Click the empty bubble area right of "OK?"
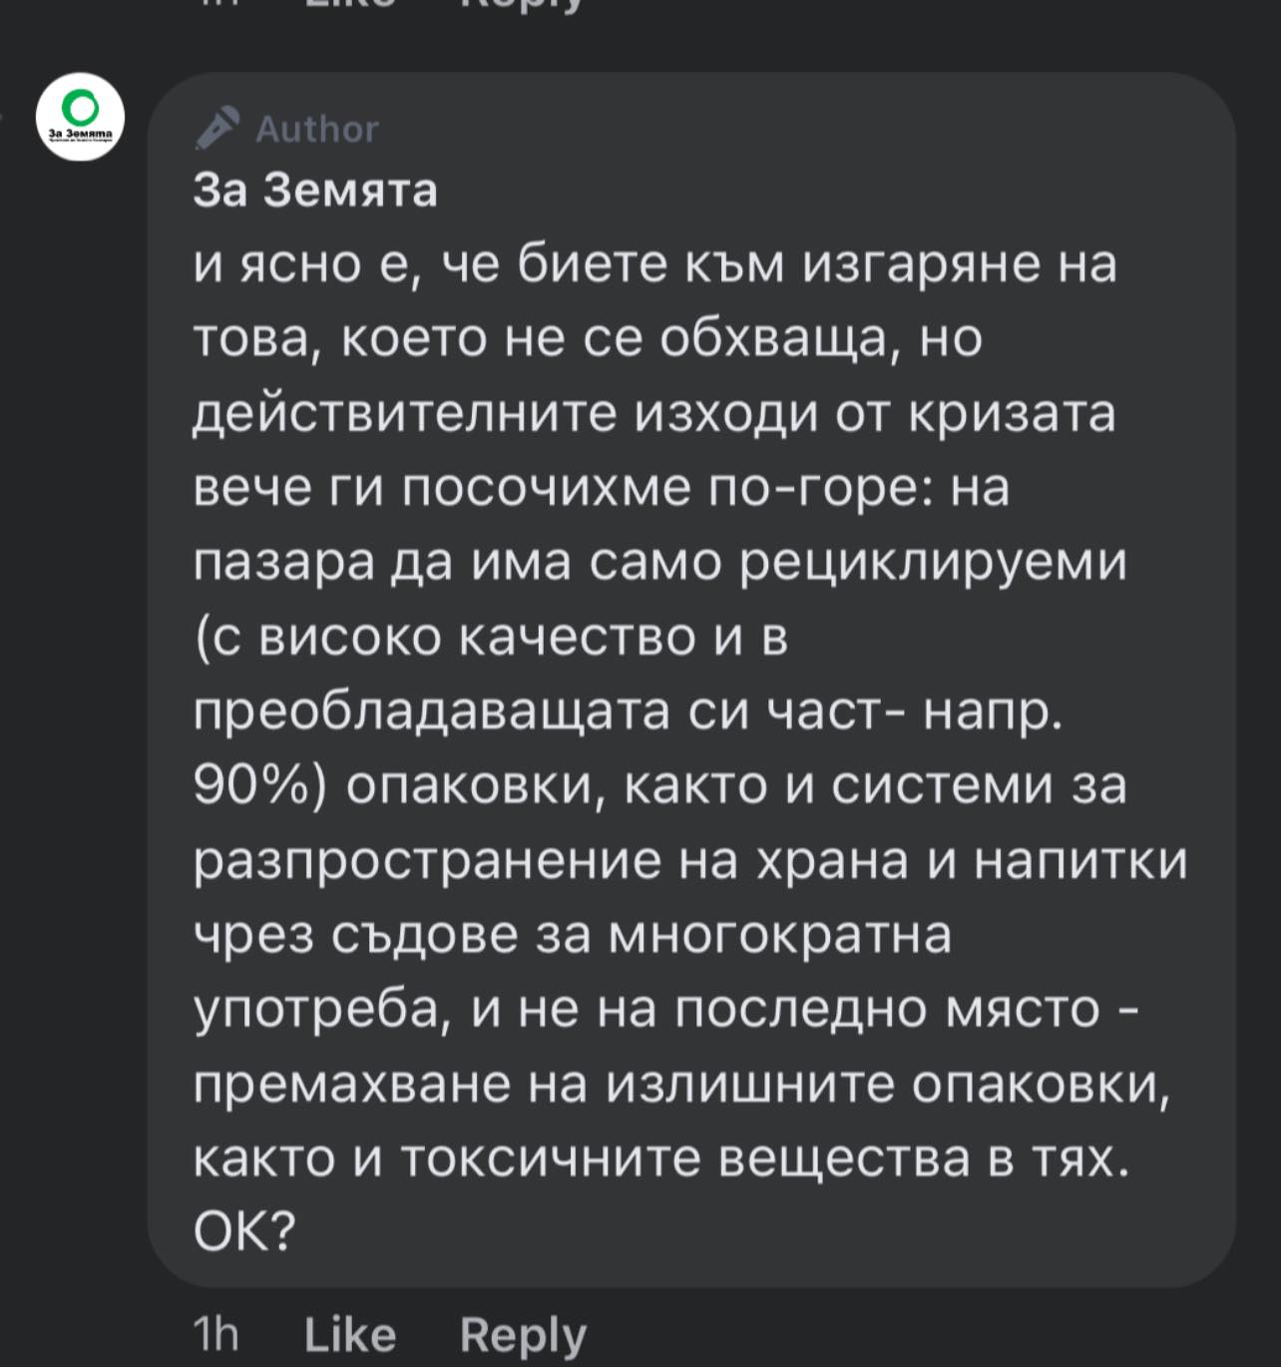1281x1368 pixels. pyautogui.click(x=758, y=1233)
